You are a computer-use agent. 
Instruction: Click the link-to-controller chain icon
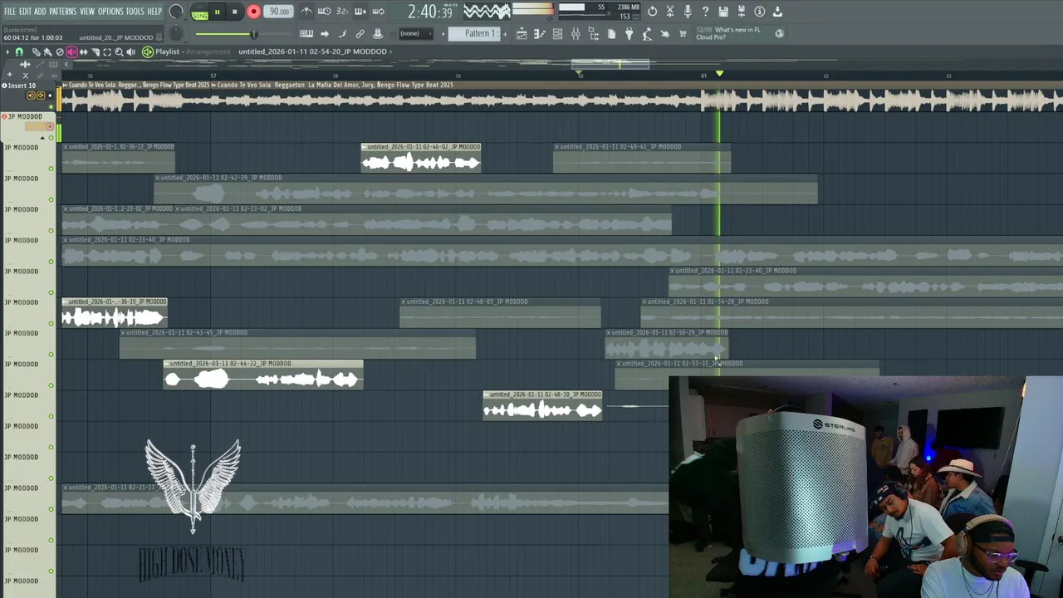point(360,33)
